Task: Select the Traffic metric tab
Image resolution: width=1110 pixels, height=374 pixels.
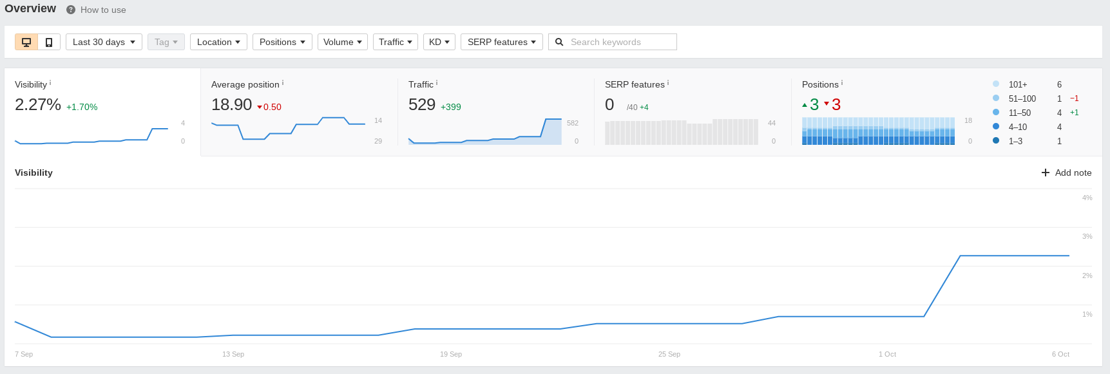Action: pos(496,112)
